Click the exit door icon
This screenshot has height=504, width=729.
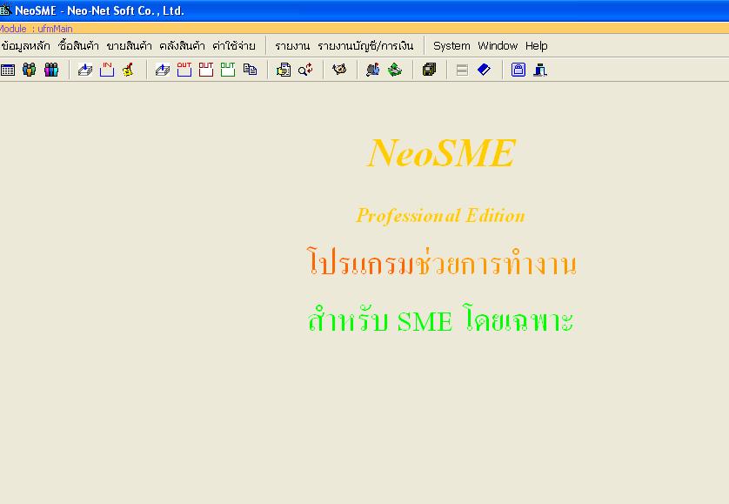[x=539, y=70]
